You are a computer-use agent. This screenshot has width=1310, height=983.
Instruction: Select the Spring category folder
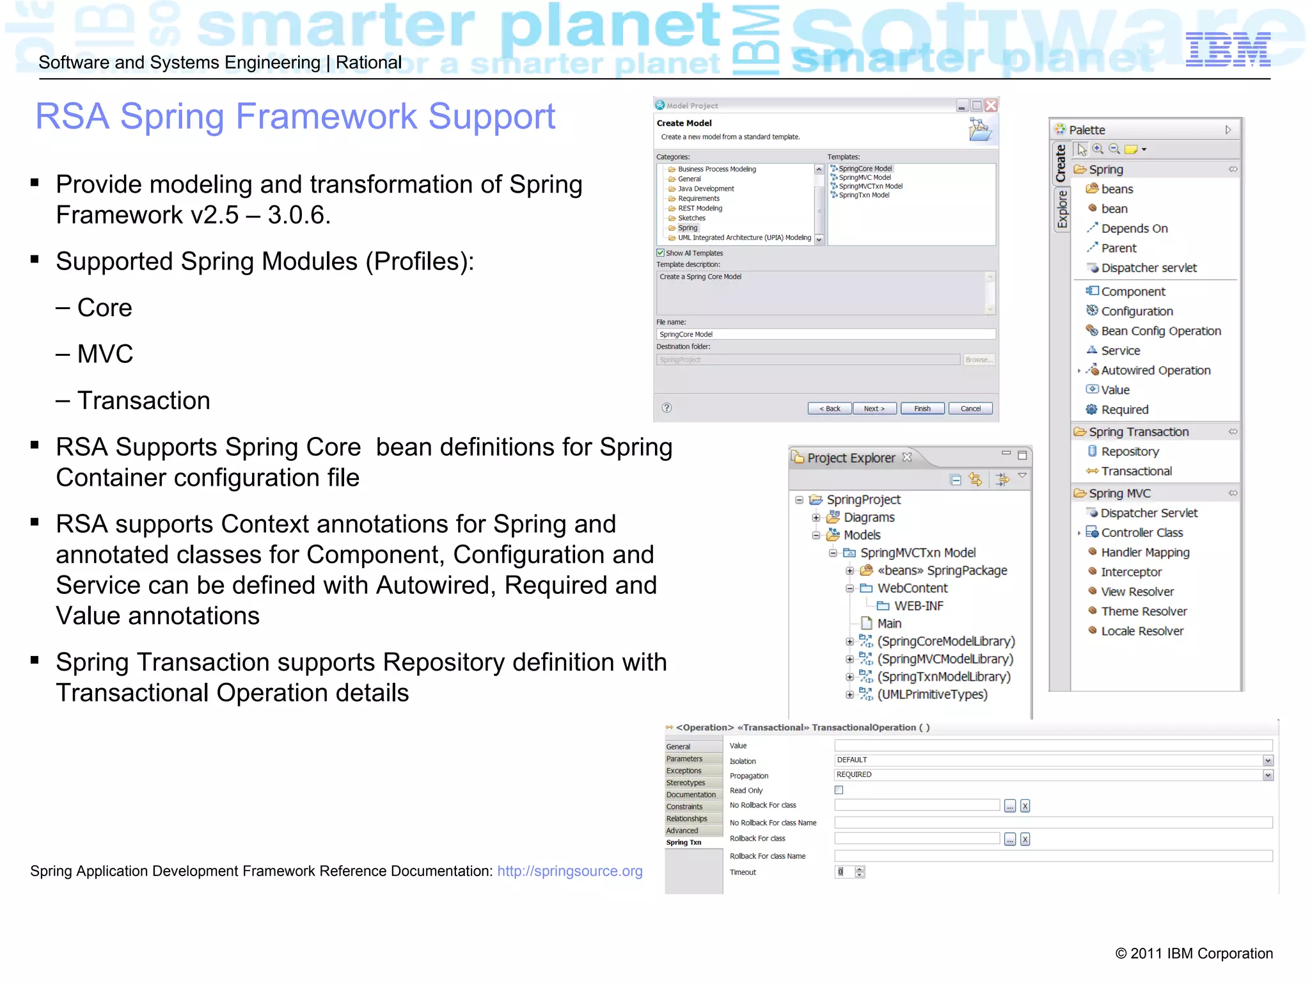click(x=683, y=228)
